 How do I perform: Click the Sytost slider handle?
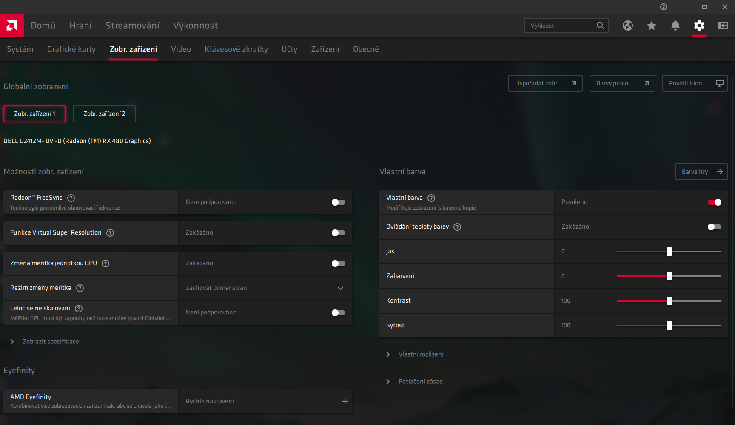pos(669,326)
